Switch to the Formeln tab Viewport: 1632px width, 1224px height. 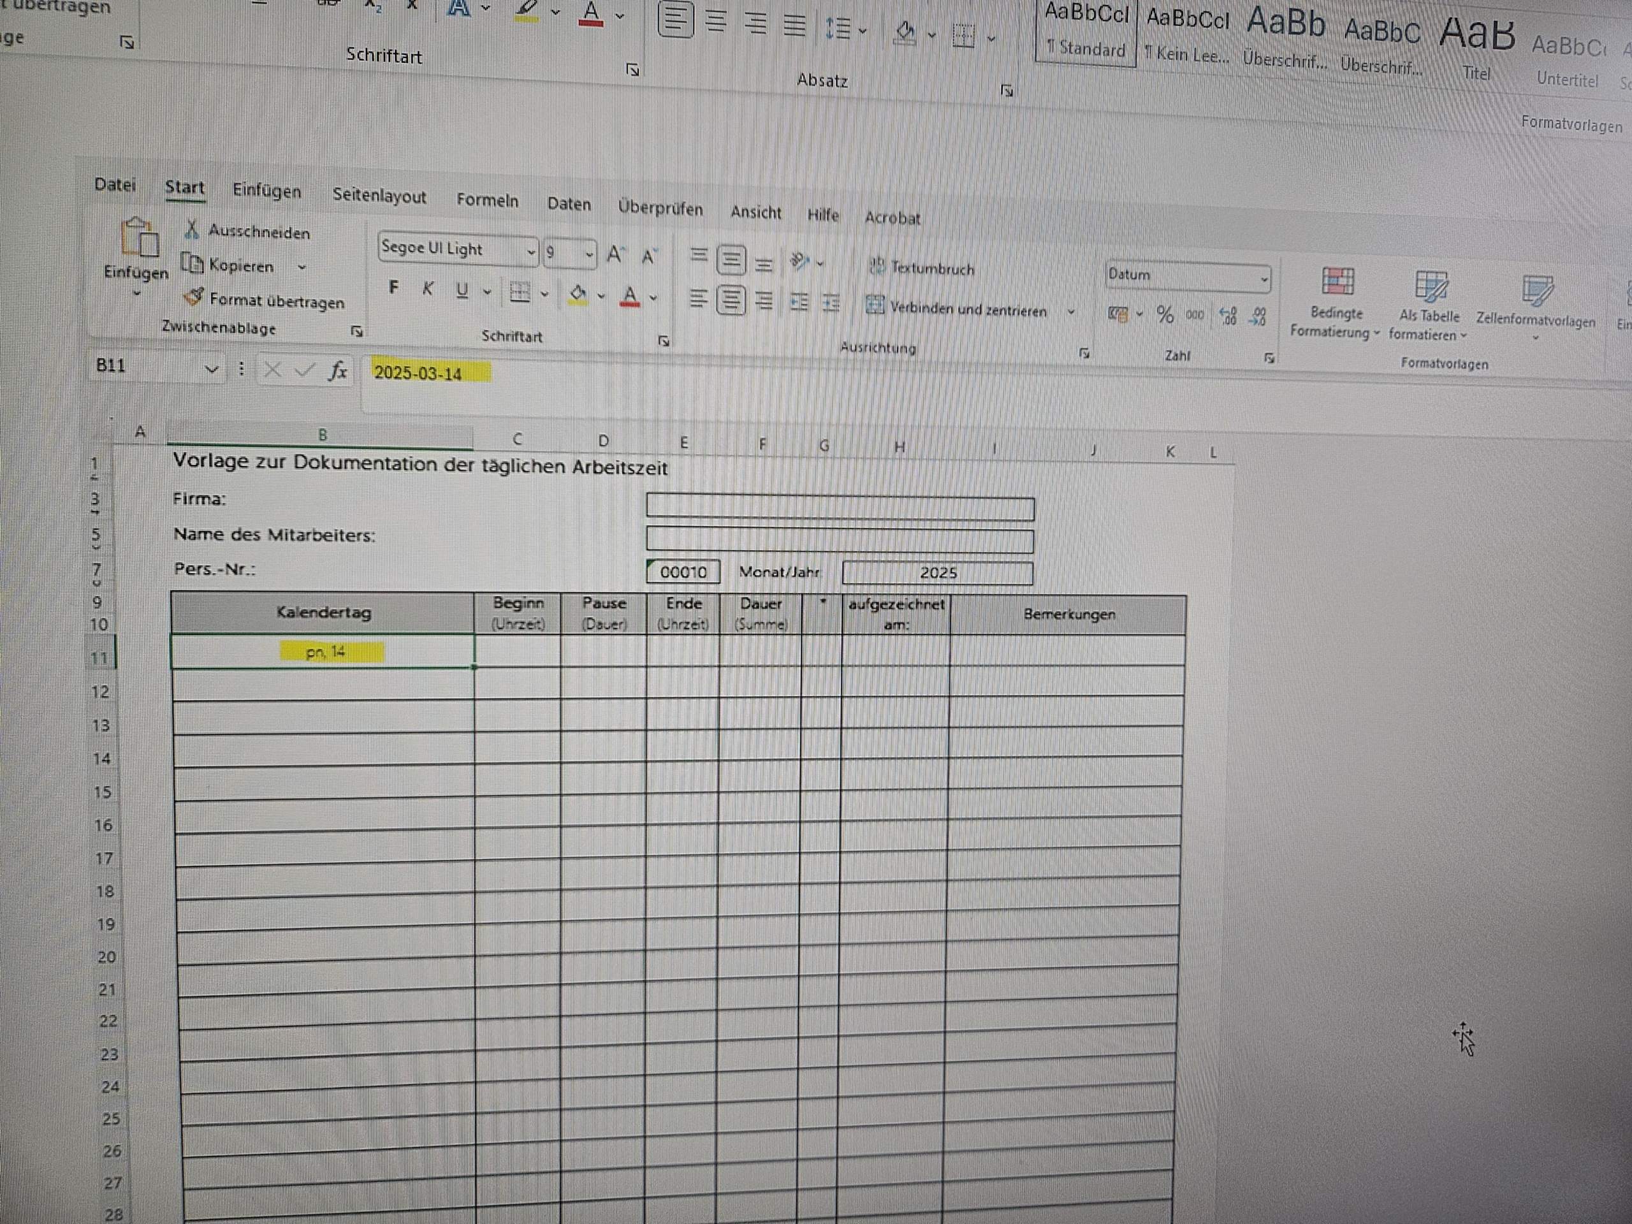[487, 200]
